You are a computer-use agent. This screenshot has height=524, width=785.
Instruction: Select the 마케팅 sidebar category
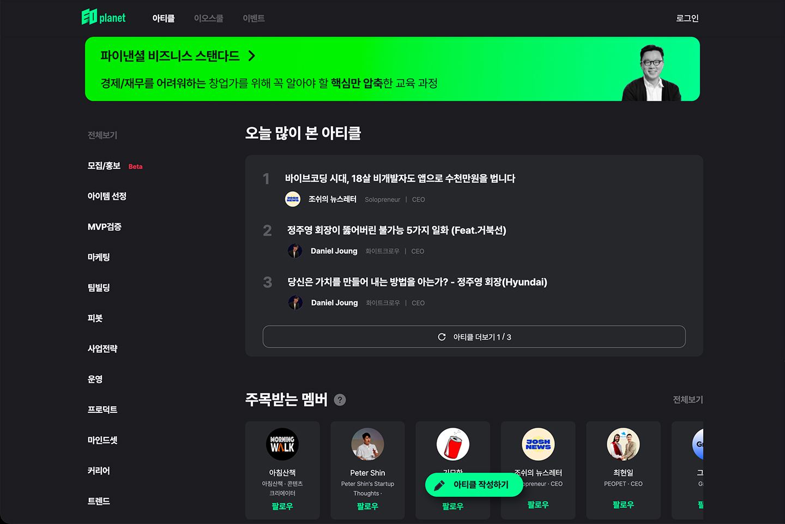point(99,257)
